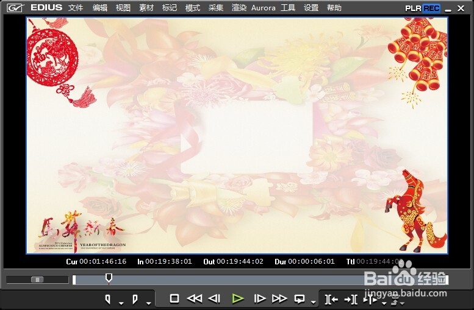Click the export icon in playback bar
474x310 pixels.
point(395,300)
